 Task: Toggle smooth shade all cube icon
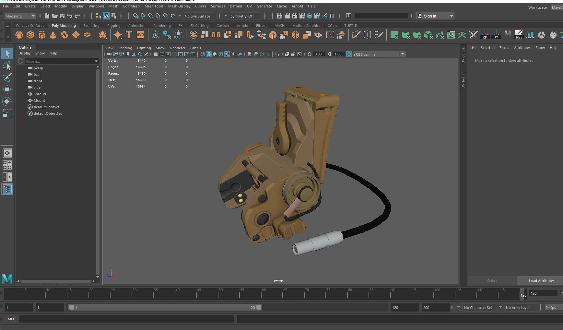point(209,54)
